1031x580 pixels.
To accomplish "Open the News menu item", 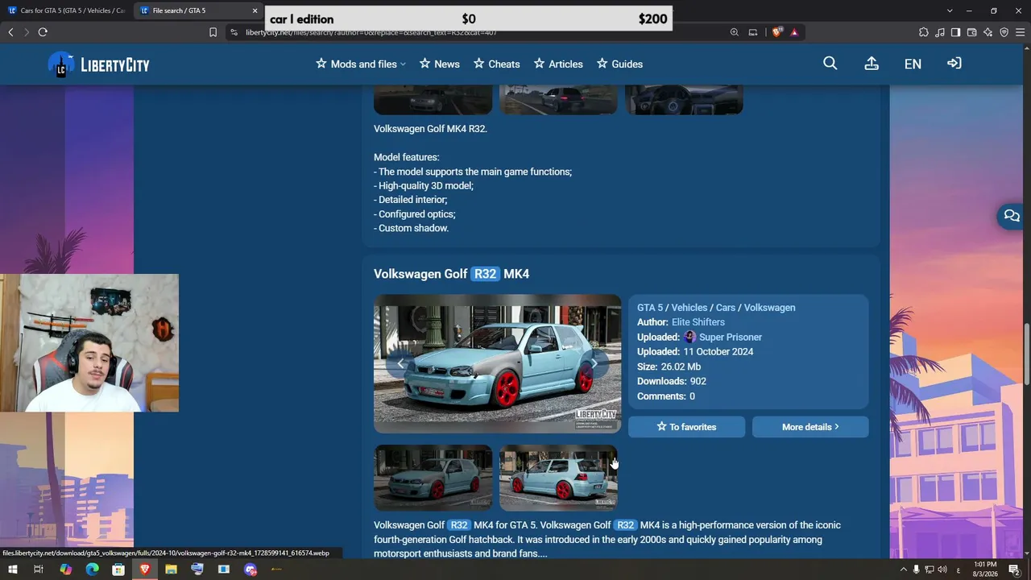I will [x=440, y=64].
